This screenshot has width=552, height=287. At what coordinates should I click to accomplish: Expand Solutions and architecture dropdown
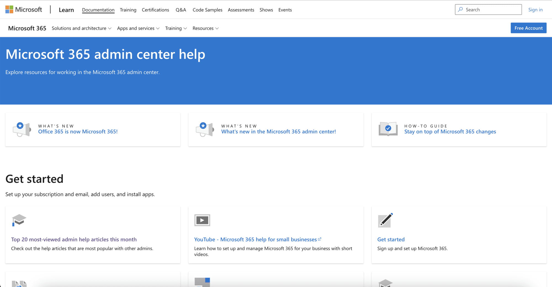81,28
